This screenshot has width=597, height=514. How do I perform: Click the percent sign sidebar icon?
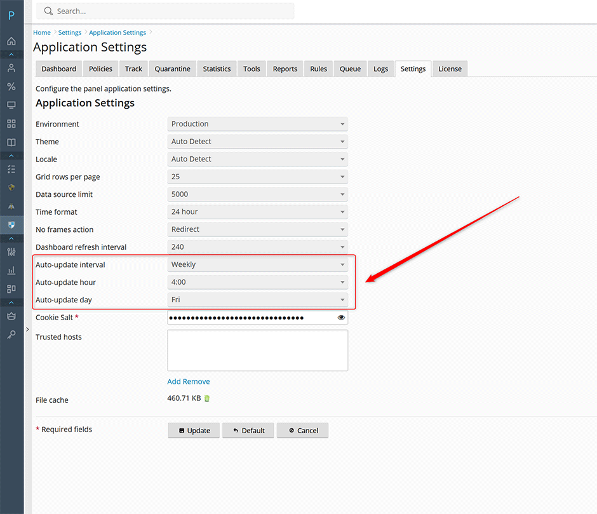click(x=11, y=86)
